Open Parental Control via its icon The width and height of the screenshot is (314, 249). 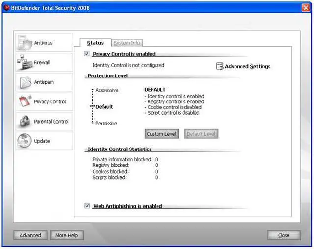point(25,122)
